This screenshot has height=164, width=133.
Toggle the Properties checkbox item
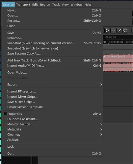(53, 114)
